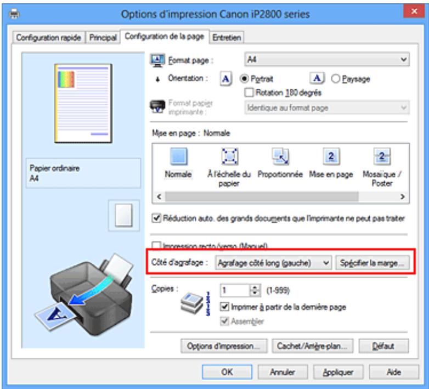The image size is (429, 389).
Task: Click the horizontal scrollbar thumb in layout list
Action: 262,196
